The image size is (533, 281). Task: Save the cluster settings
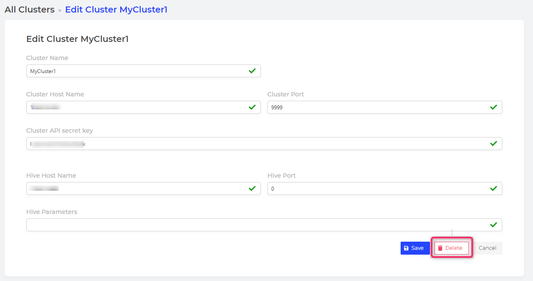click(x=415, y=248)
